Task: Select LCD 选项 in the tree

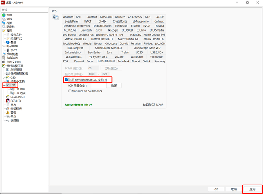Action: coord(20,93)
